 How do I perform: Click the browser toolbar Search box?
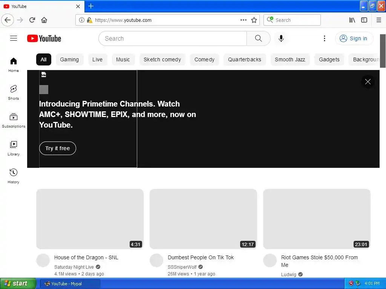pyautogui.click(x=292, y=20)
